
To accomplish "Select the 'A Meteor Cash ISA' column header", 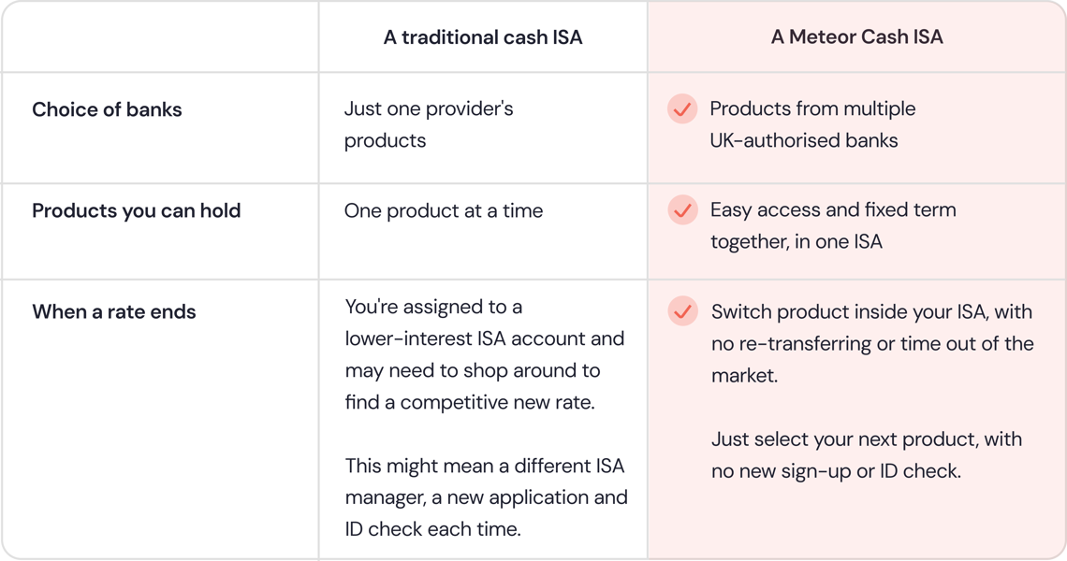I will pos(856,36).
